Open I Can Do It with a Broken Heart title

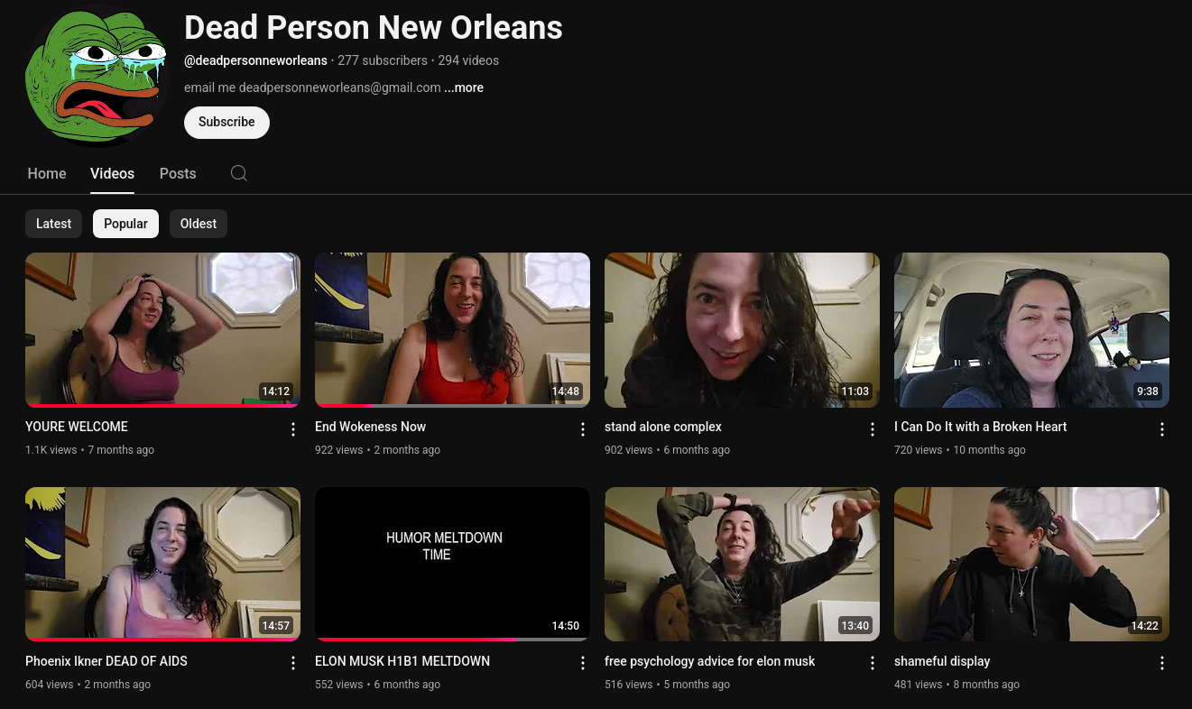click(x=981, y=427)
